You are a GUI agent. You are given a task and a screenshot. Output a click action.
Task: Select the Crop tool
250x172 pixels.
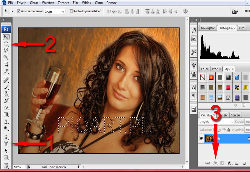coord(6,64)
